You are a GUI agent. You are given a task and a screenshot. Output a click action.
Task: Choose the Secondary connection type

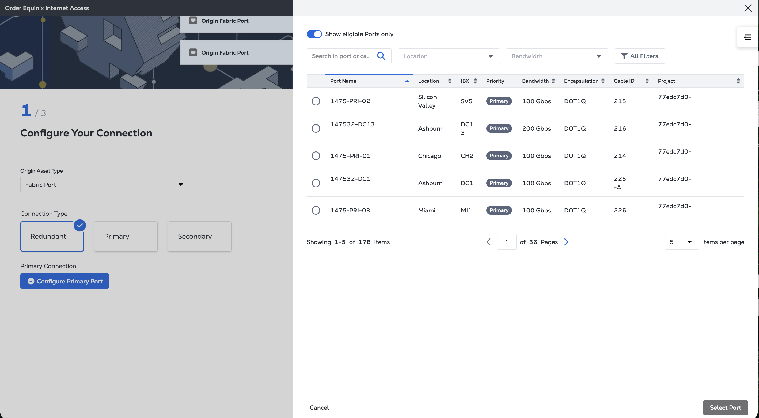[199, 236]
